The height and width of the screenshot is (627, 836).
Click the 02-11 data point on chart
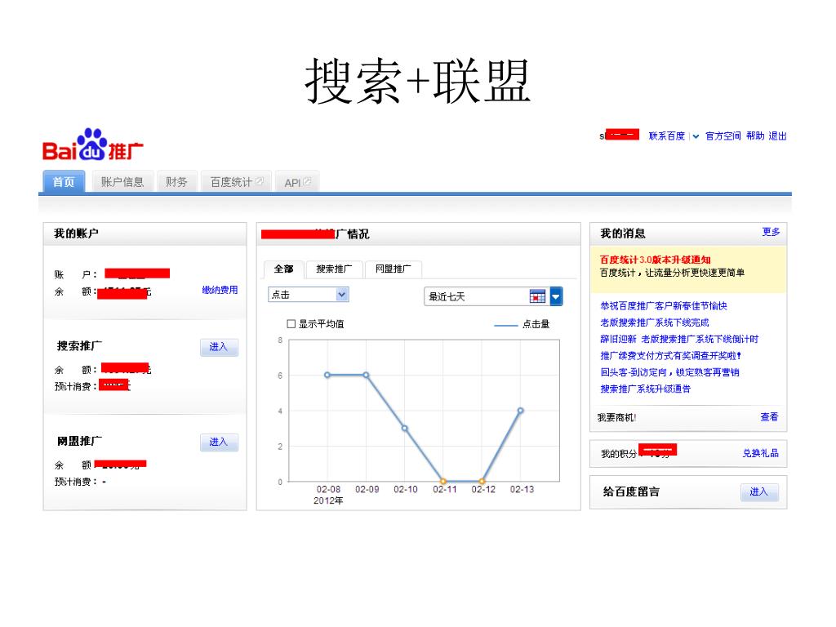tap(443, 481)
